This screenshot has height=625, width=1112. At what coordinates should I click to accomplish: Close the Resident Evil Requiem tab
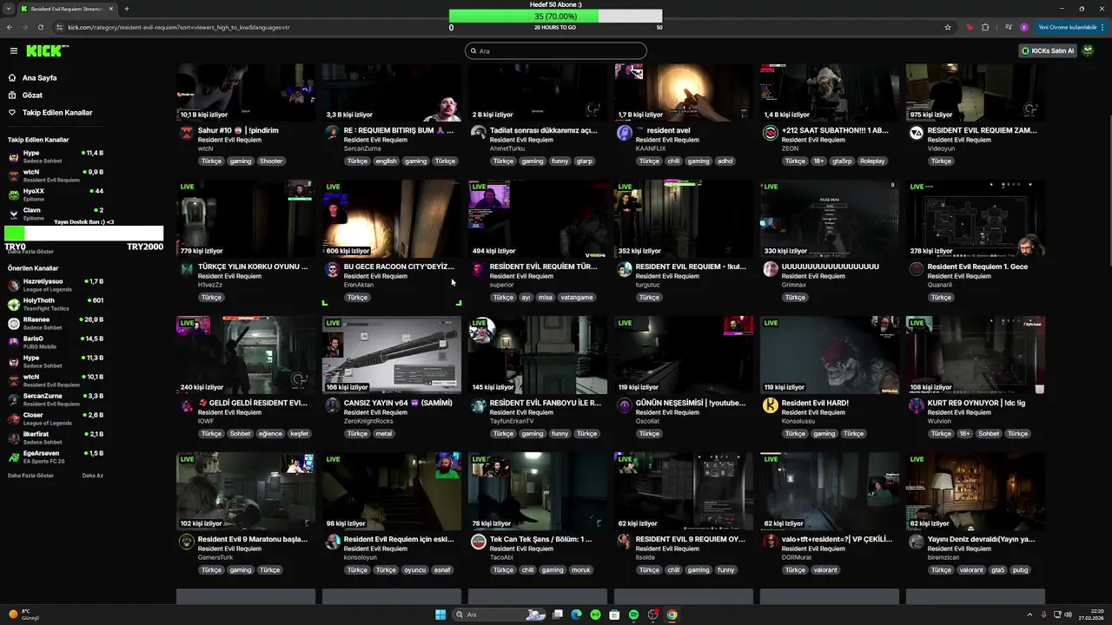pyautogui.click(x=112, y=9)
